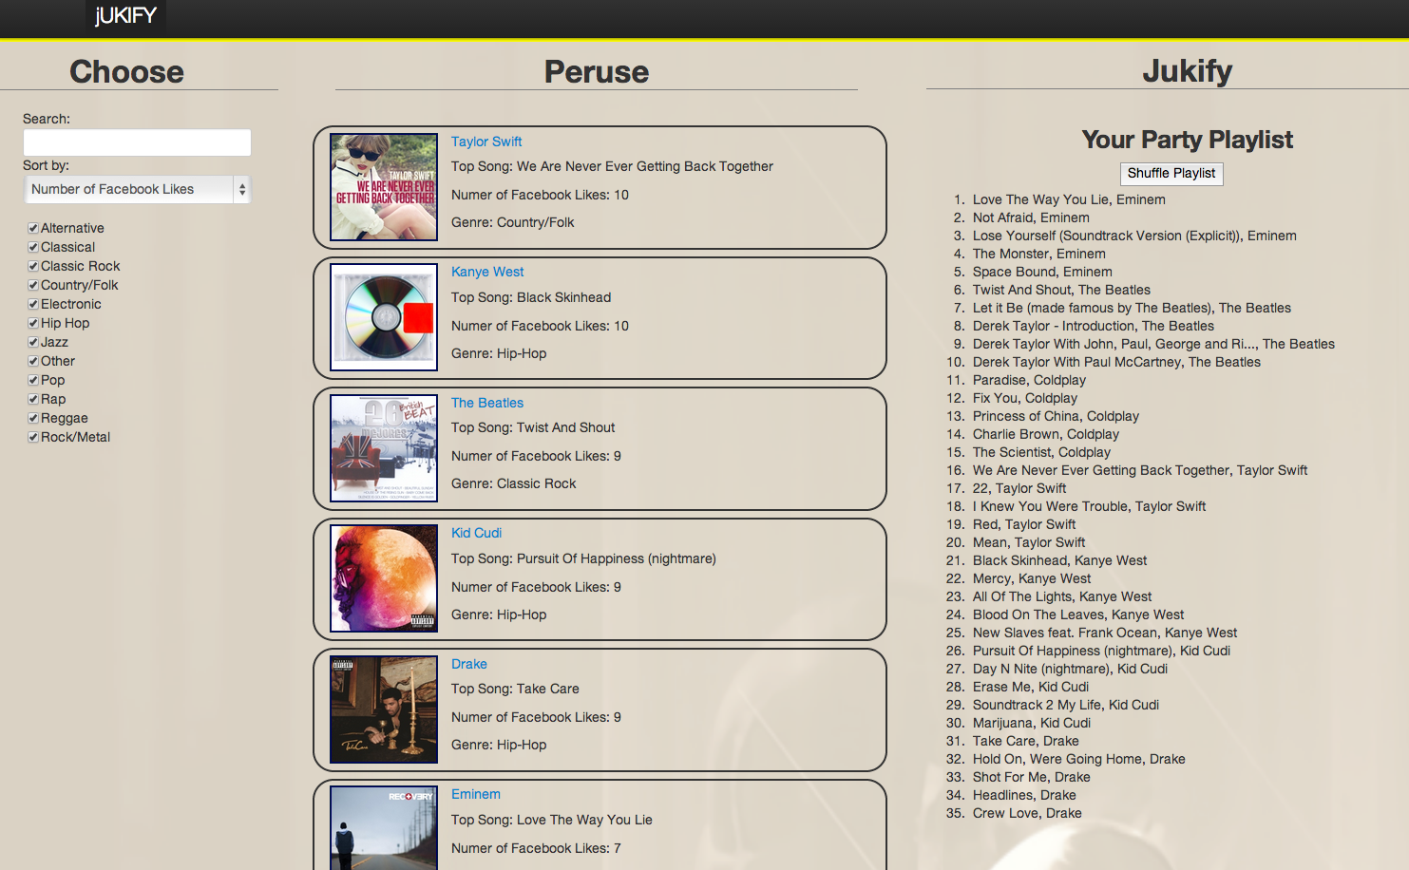Image resolution: width=1409 pixels, height=870 pixels.
Task: Click Eminem Recovery album thumbnail
Action: (x=384, y=827)
